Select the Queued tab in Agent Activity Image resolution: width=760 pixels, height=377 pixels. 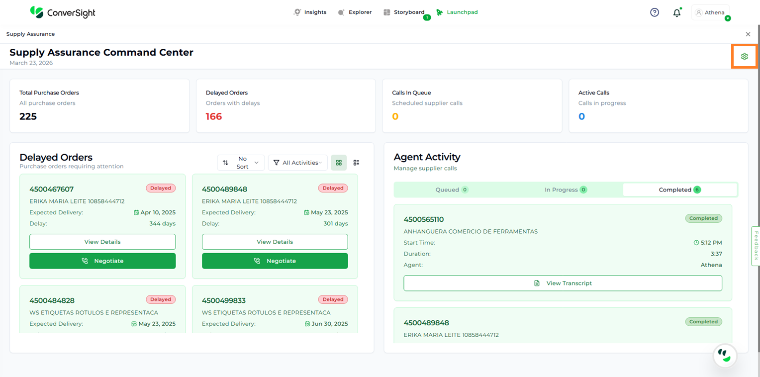click(x=452, y=189)
